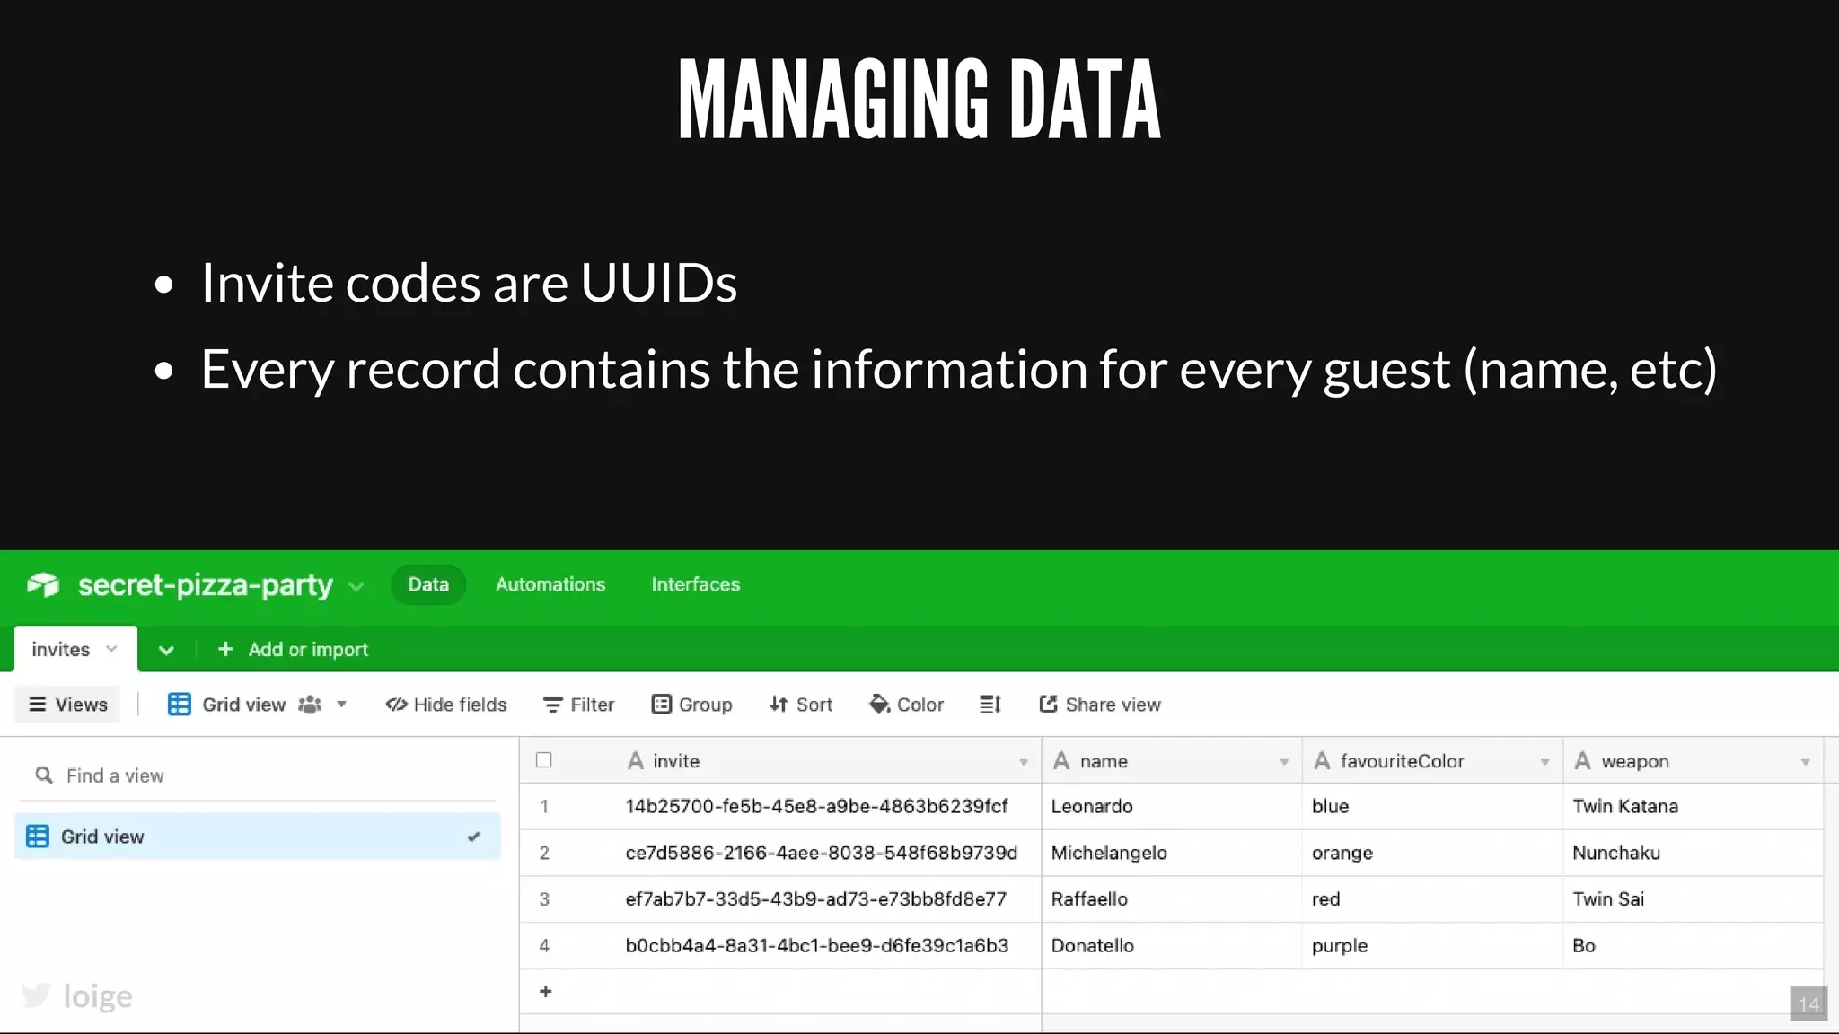Click the Twin Katana weapon cell
This screenshot has width=1839, height=1034.
coord(1694,806)
